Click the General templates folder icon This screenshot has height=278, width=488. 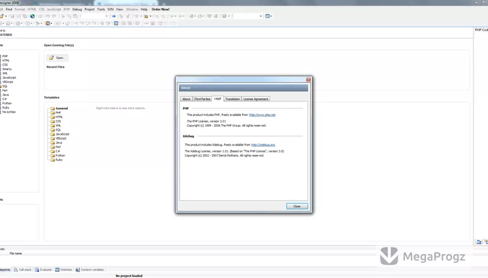click(x=52, y=109)
